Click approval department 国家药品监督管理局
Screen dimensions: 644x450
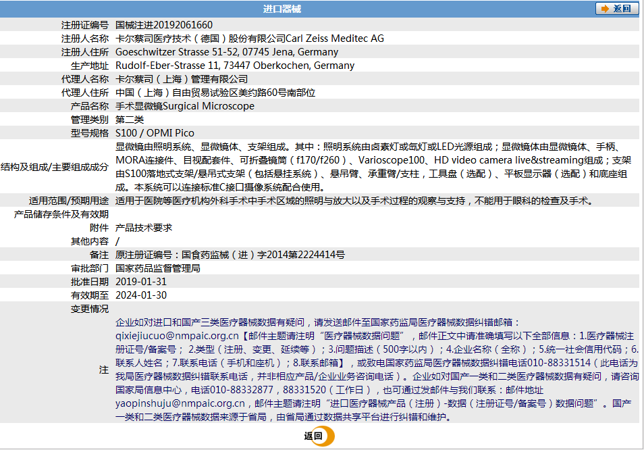pos(158,268)
